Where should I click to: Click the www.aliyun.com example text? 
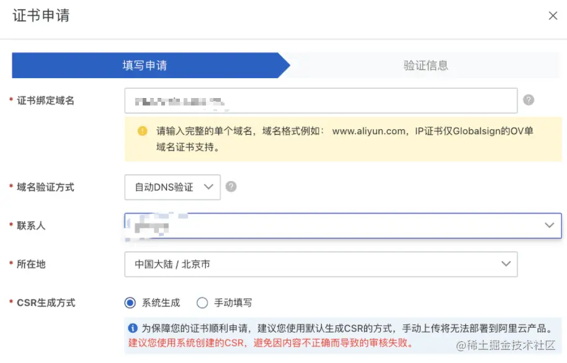369,131
